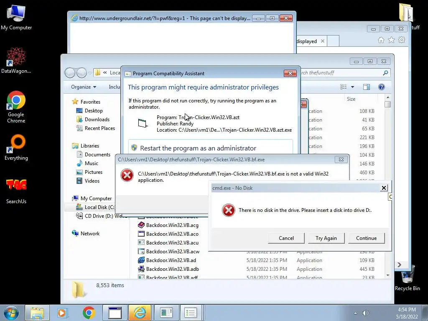Open the DataWagon desktop shortcut

tap(16, 61)
